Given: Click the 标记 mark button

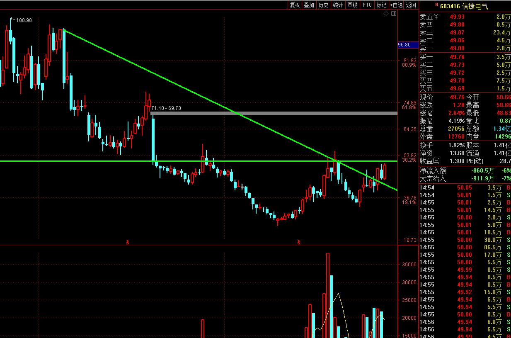Looking at the screenshot, I should coord(381,5).
